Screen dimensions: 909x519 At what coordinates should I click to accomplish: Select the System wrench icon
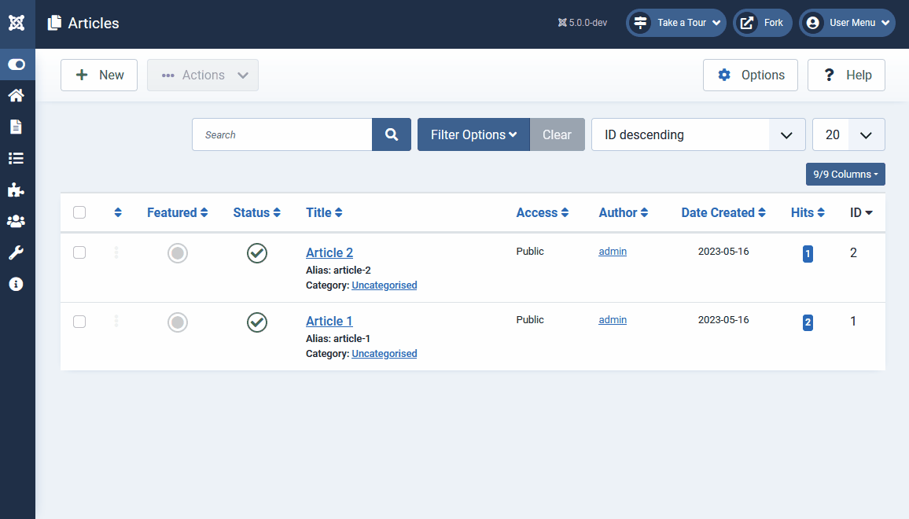coord(17,252)
